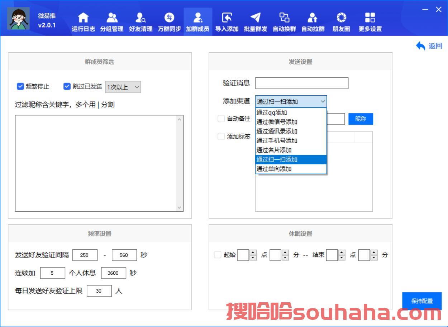Disable the 跳过已发送 checkbox
The width and height of the screenshot is (448, 327).
(67, 86)
